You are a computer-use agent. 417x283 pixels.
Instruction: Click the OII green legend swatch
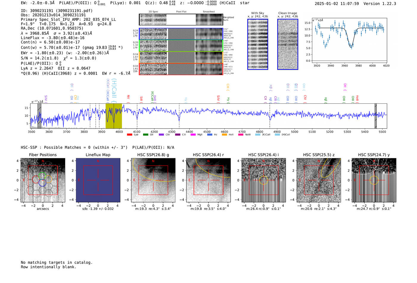146,135
